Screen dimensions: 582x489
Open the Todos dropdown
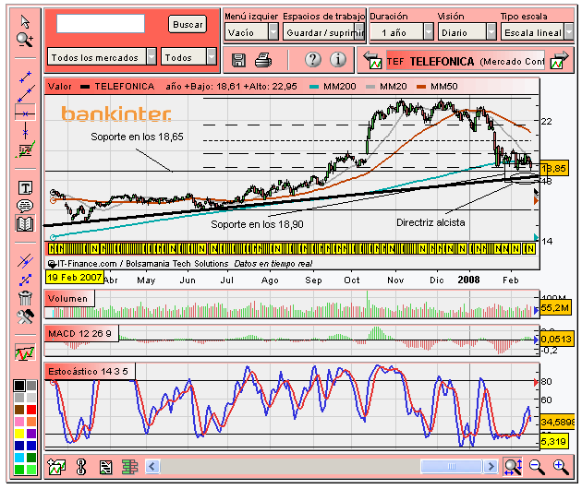pos(188,56)
